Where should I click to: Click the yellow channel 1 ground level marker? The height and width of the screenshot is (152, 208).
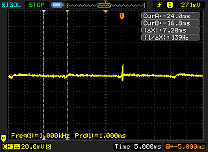pos(3,138)
